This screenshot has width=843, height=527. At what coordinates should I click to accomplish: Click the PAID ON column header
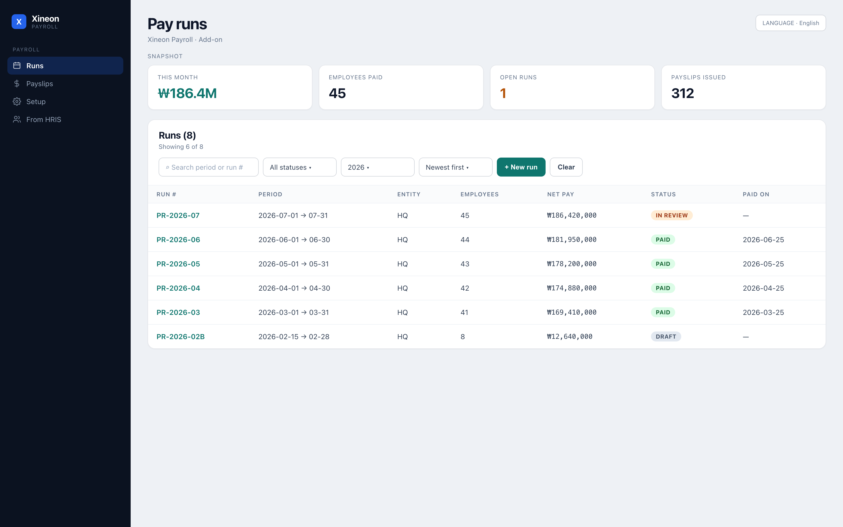point(756,194)
